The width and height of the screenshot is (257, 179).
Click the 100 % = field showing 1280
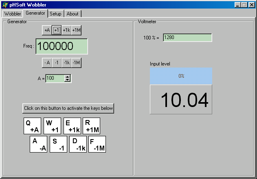pos(187,37)
